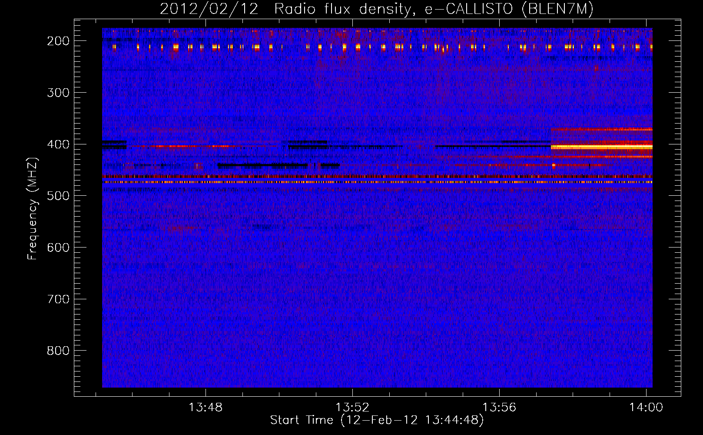This screenshot has width=703, height=435.
Task: Click the 13:52 time axis label
Action: [352, 408]
